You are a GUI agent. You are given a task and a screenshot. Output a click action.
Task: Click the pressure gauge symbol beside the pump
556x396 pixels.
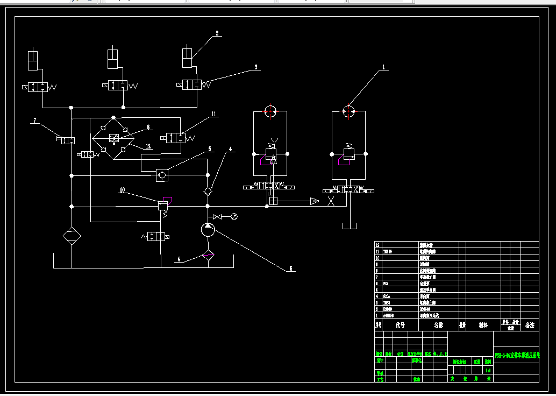[x=234, y=216]
